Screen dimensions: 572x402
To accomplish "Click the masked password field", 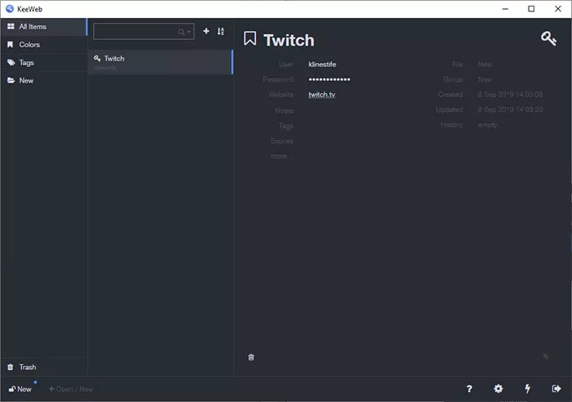I will pos(329,79).
